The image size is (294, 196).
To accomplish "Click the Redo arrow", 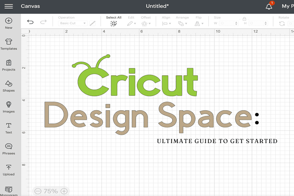I will coord(43,22).
